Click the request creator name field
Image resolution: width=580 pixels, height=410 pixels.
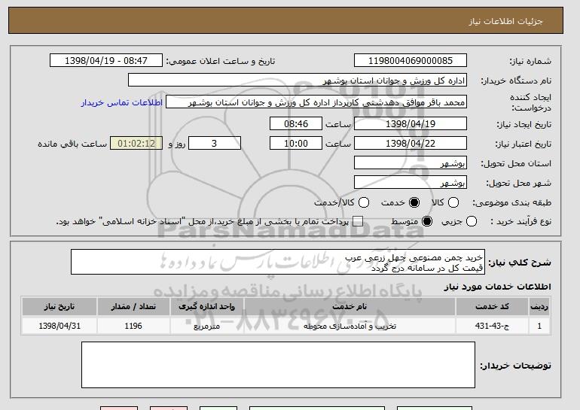pos(316,102)
